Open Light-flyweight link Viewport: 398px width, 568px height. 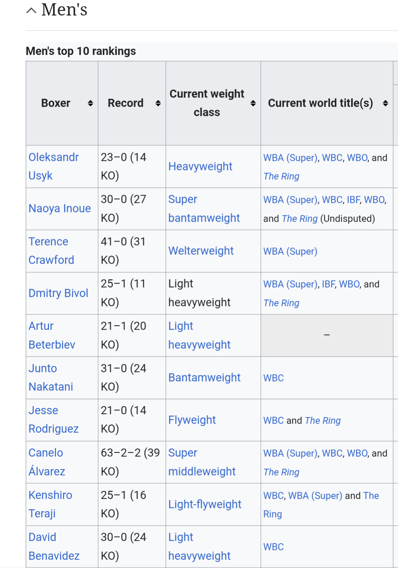coord(205,504)
